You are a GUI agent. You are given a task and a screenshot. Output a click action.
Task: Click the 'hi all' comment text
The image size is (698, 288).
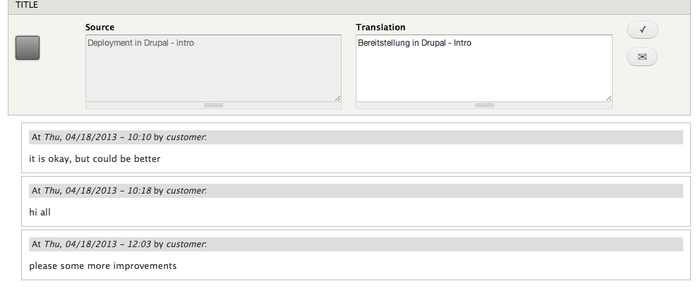coord(40,213)
